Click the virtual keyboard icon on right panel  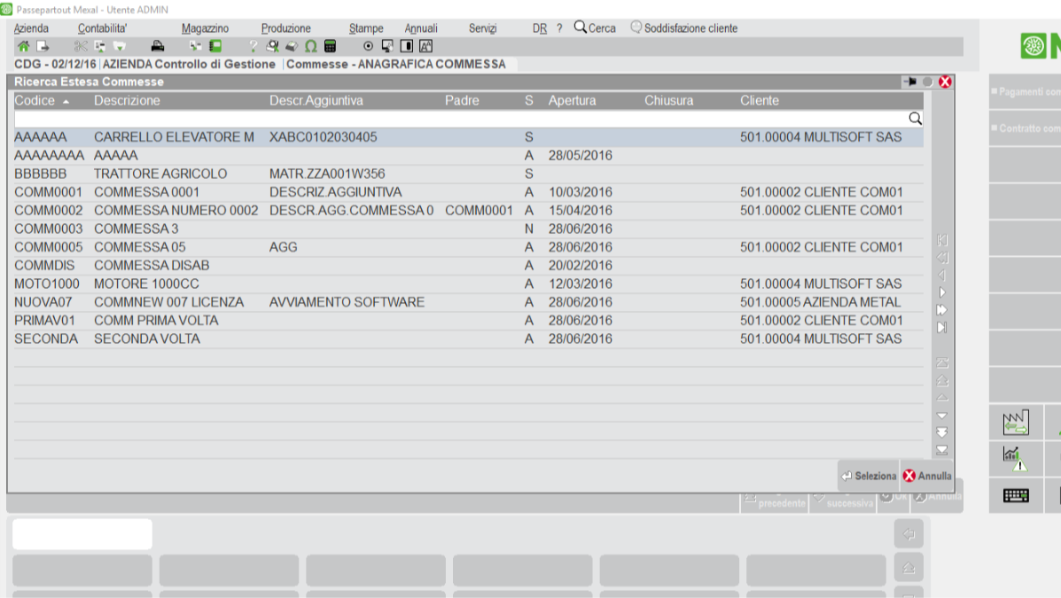pyautogui.click(x=1016, y=496)
